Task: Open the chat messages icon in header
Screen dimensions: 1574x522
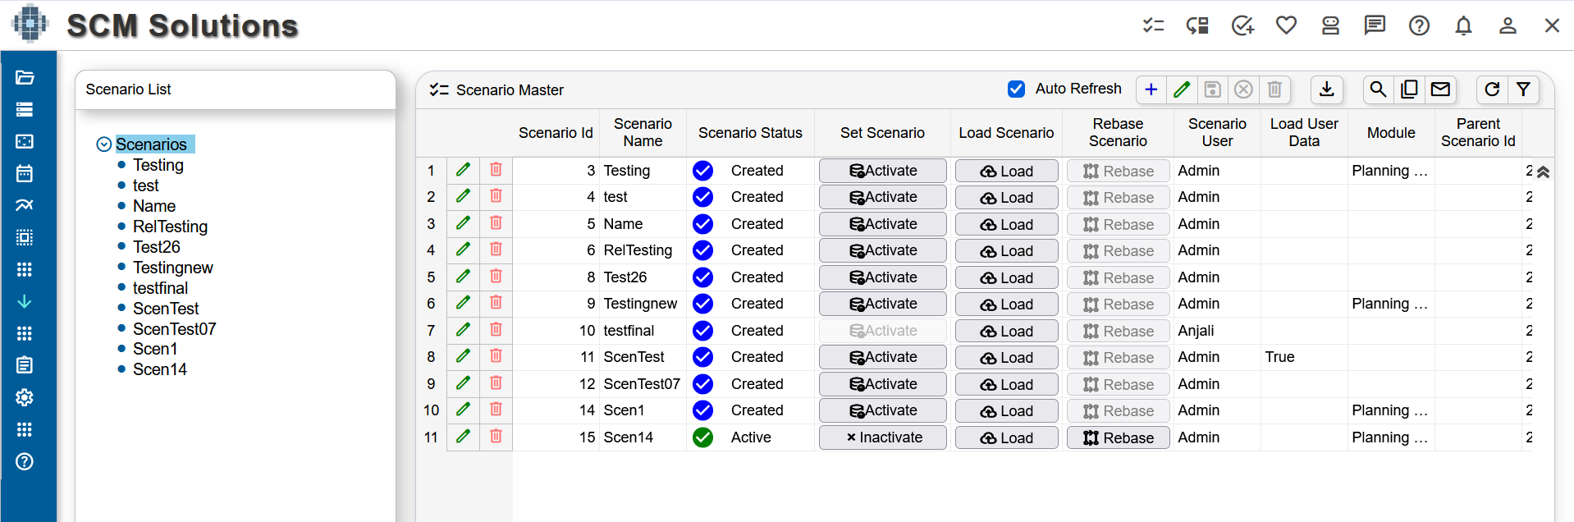Action: 1375,25
